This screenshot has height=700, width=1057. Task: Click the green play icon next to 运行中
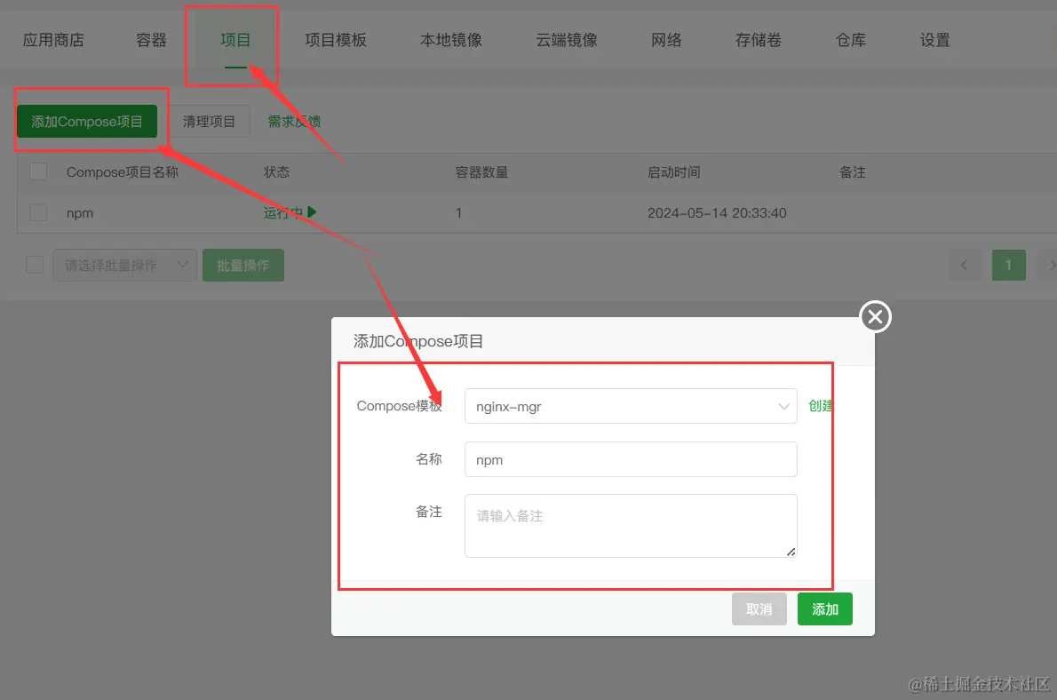(312, 211)
